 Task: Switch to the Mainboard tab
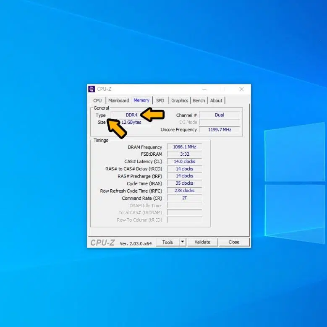point(119,100)
